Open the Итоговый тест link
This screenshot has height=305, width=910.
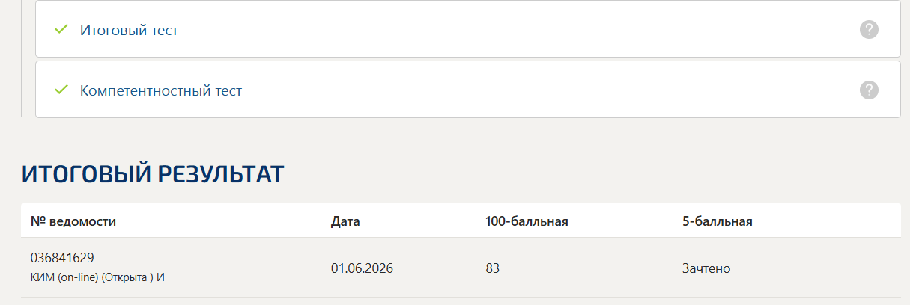129,31
